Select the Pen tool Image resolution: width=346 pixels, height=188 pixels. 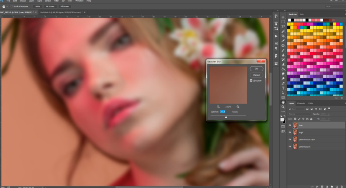283,84
